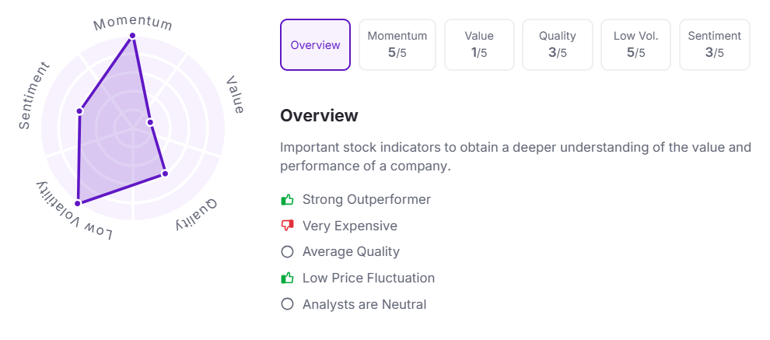Click the Analysts are Neutral text
This screenshot has height=340, width=770.
click(x=365, y=304)
